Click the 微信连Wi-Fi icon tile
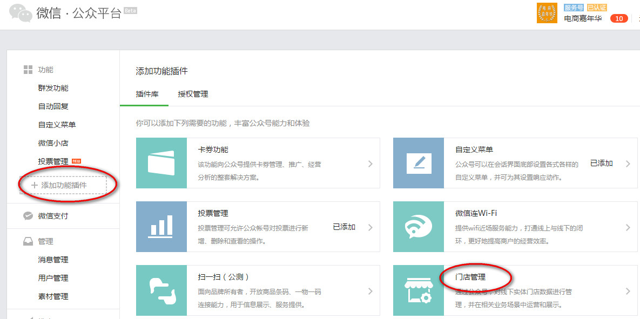640x319 pixels. [419, 226]
